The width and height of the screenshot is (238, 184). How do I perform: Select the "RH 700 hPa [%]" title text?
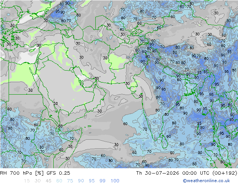(x=22, y=173)
